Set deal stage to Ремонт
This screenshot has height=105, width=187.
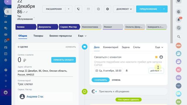[113, 27]
